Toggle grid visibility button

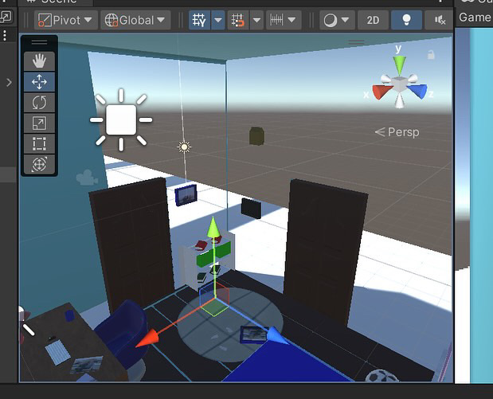(200, 20)
